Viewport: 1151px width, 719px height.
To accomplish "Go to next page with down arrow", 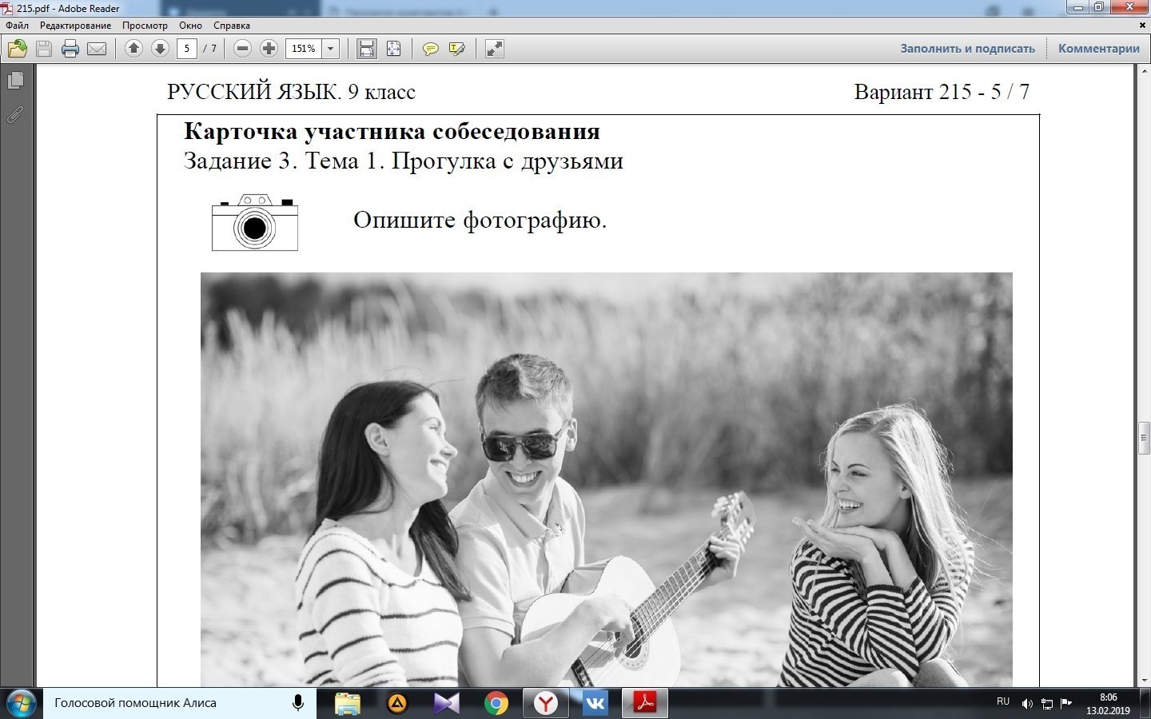I will pyautogui.click(x=160, y=49).
